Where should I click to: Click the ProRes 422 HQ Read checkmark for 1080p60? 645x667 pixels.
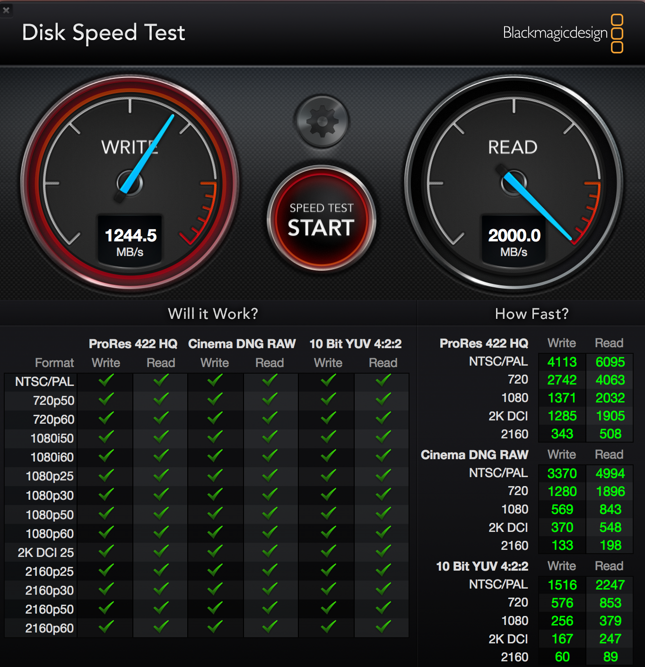161,532
